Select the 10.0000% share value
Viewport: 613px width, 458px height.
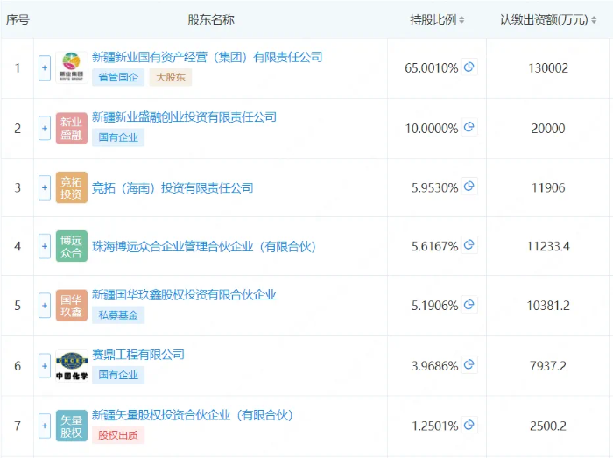coord(431,128)
